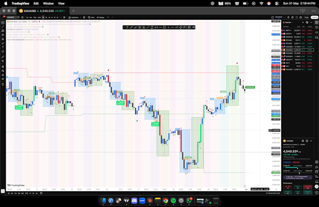This screenshot has height=207, width=319.
Task: Click the red flag beside BTCUSD row
Action: (x=282, y=40)
